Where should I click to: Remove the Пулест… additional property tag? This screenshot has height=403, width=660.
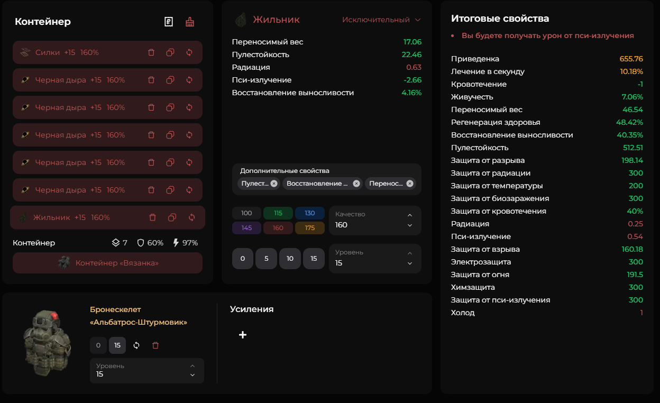tap(273, 184)
